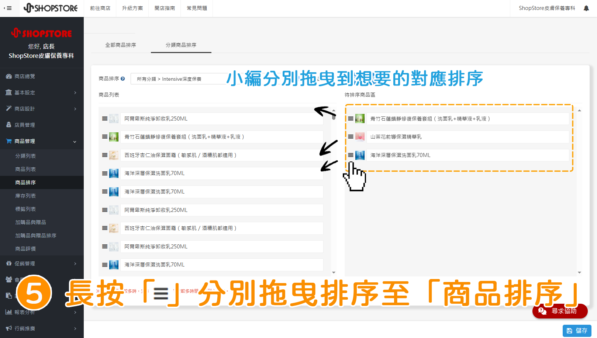Click the help question mark beside 商品排序
This screenshot has width=597, height=338.
click(x=123, y=79)
